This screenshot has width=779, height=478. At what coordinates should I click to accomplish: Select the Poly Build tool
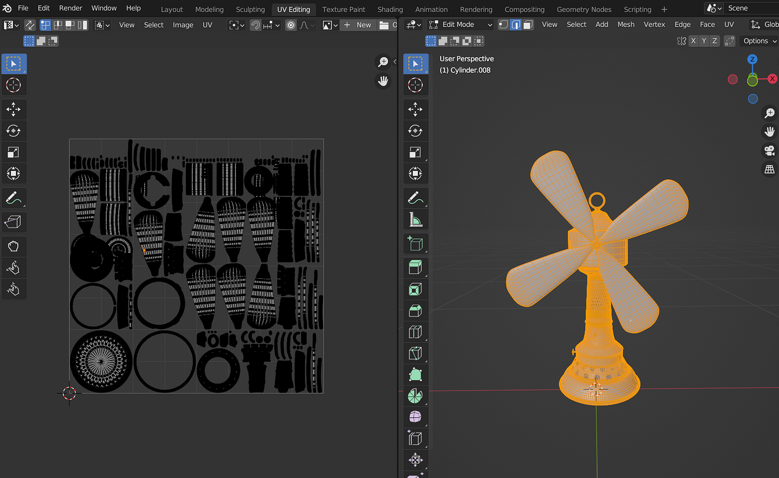416,375
